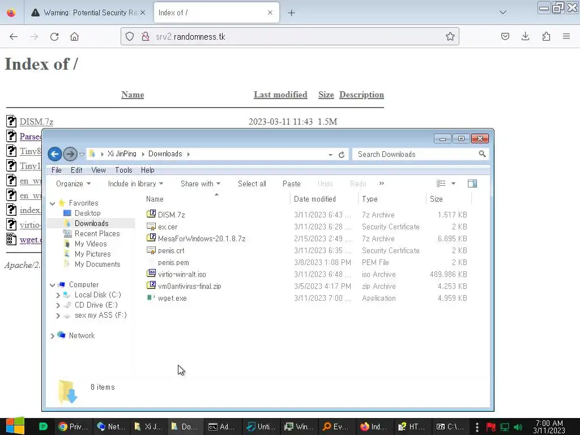580x435 pixels.
Task: Open DISM.7z link on web page
Action: click(36, 122)
